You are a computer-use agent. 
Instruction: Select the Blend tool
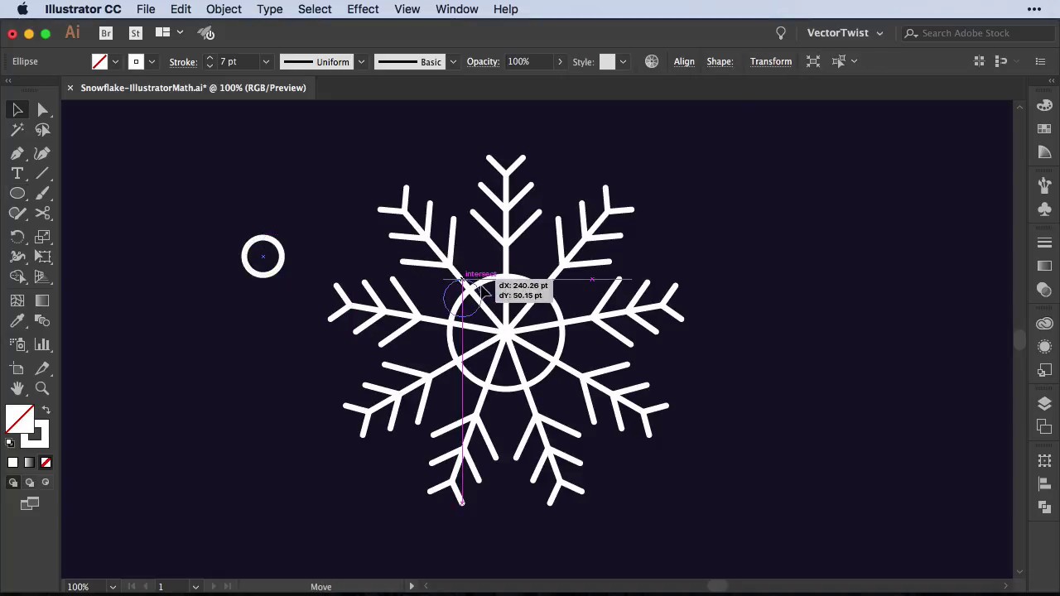[42, 321]
